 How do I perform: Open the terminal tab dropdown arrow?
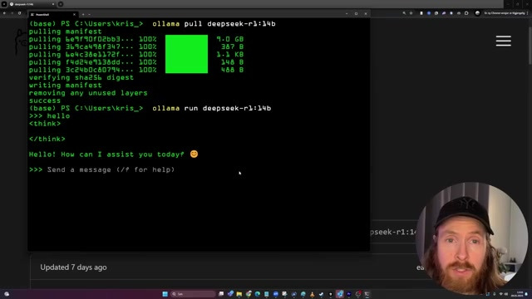click(x=89, y=14)
